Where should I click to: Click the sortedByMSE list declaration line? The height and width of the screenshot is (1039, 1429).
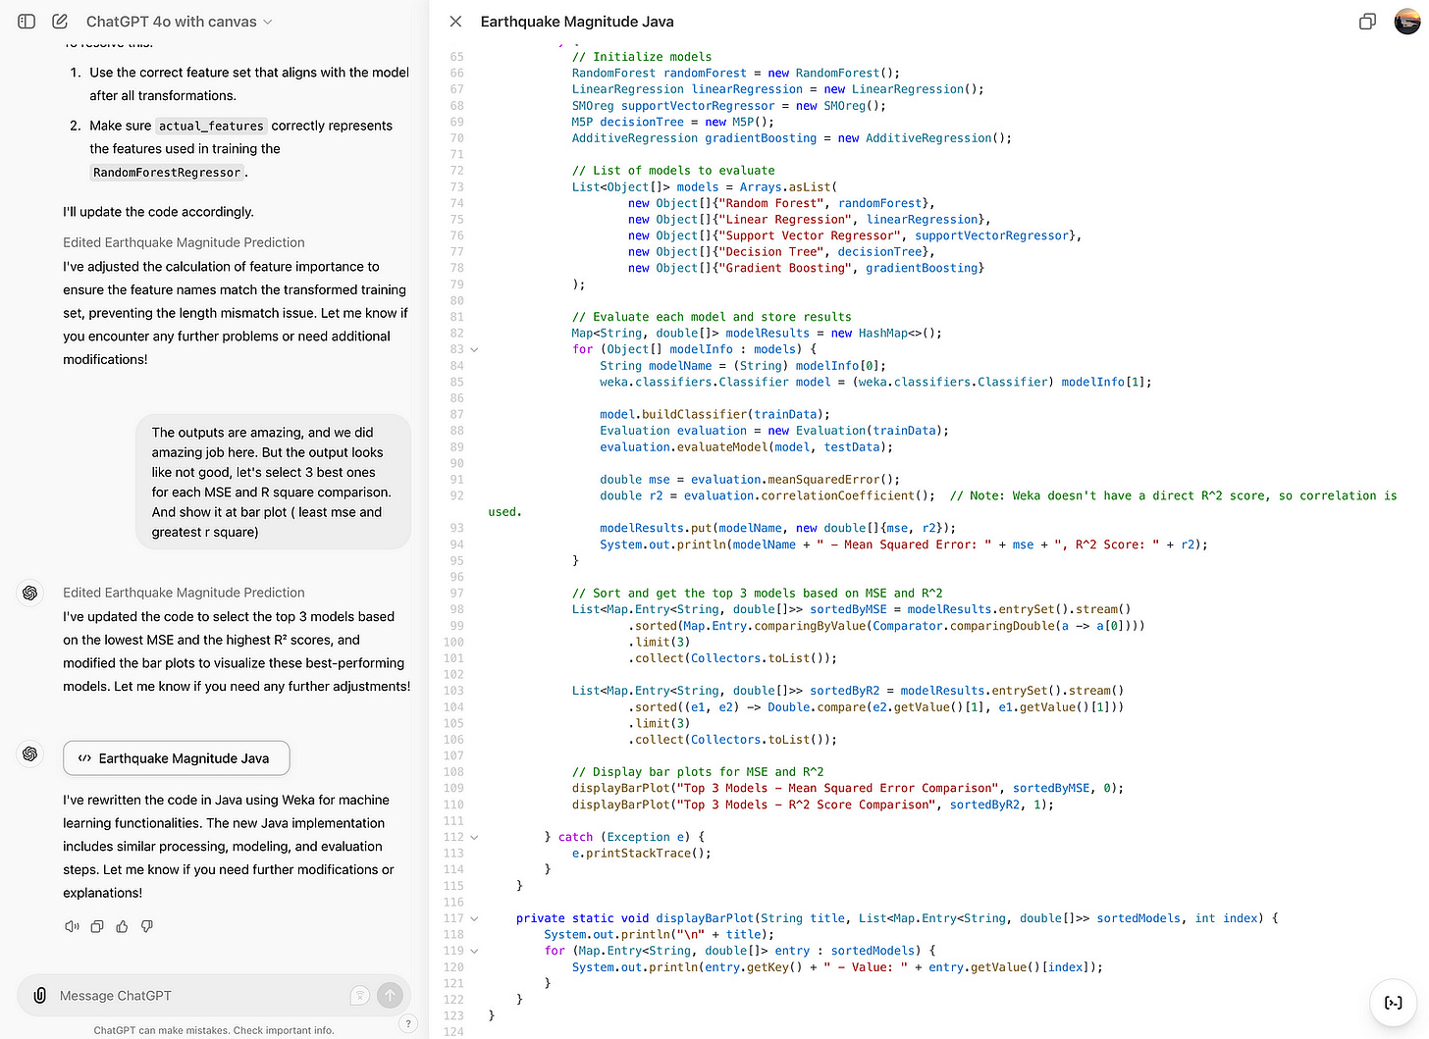pos(851,609)
